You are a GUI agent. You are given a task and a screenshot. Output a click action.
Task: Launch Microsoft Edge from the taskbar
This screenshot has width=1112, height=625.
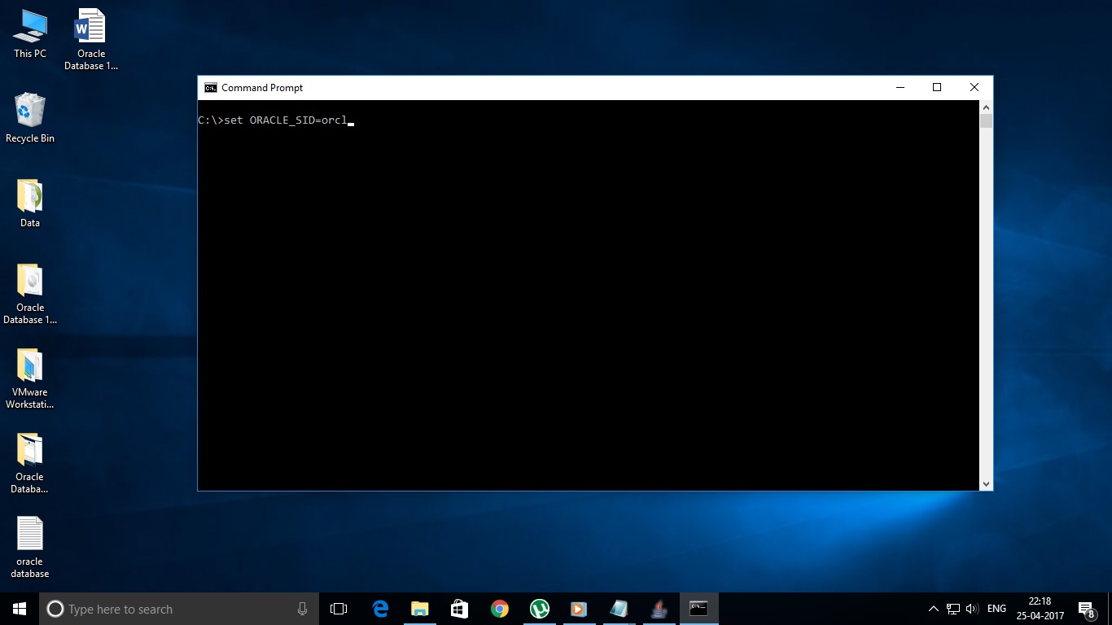[380, 609]
